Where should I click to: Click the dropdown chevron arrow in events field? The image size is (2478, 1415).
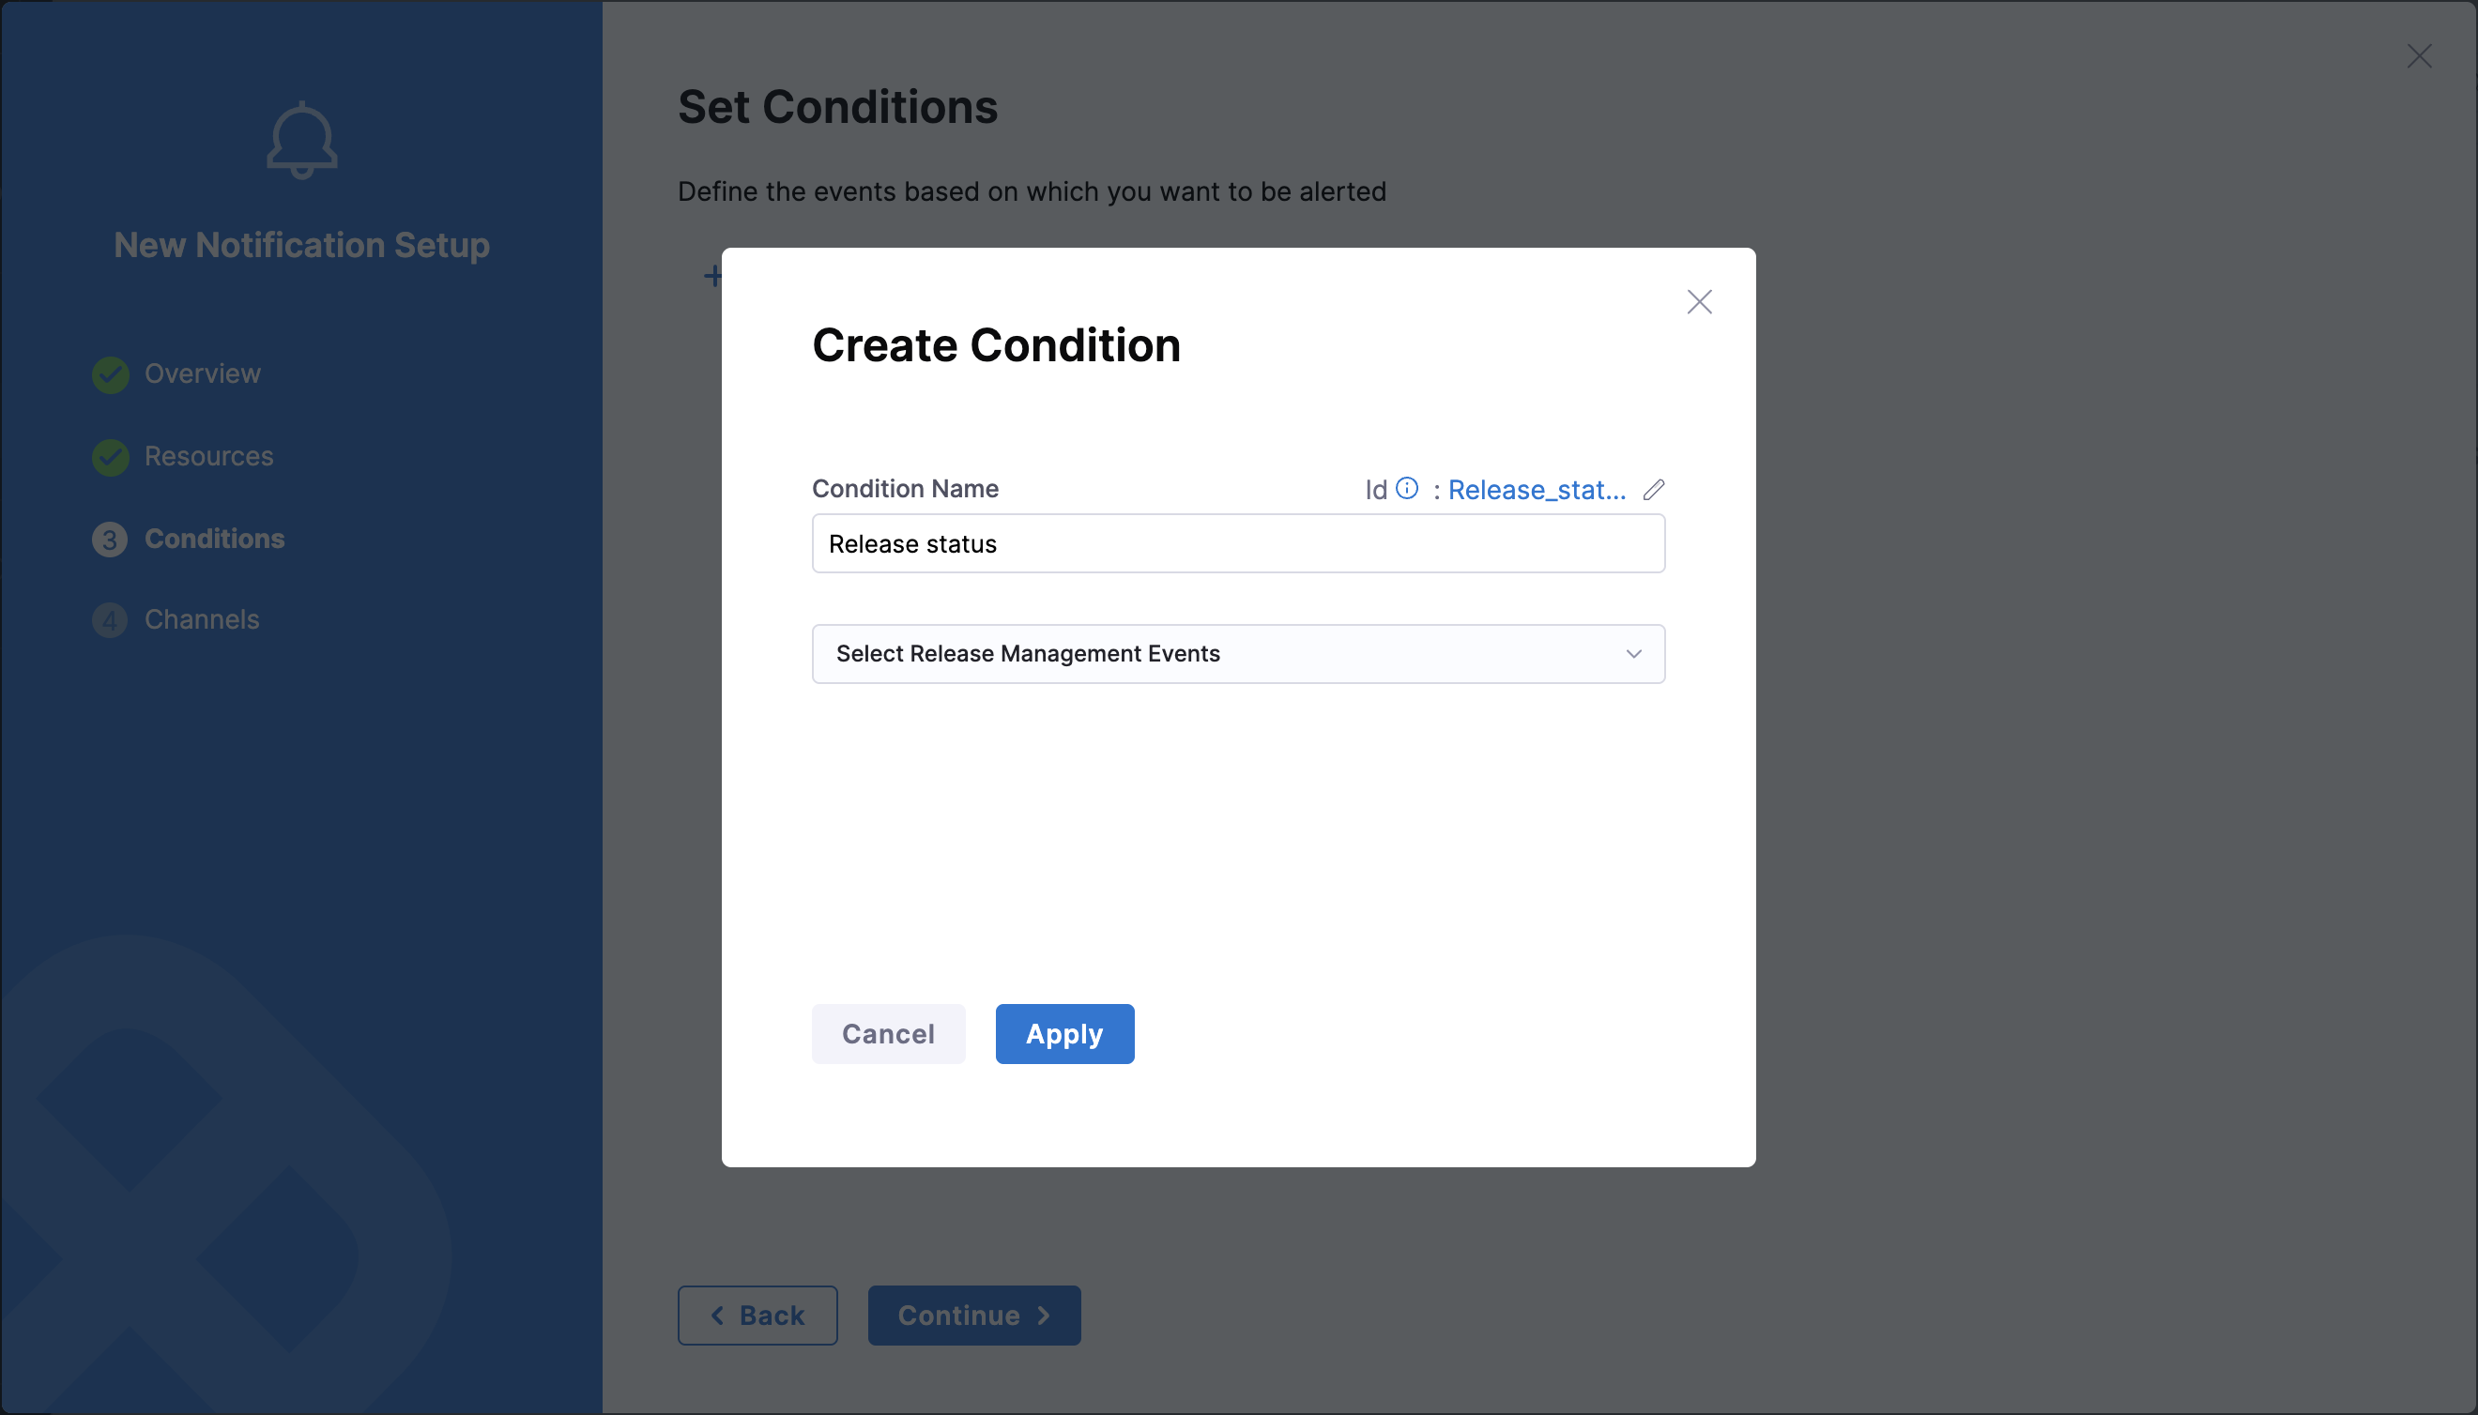click(x=1634, y=654)
